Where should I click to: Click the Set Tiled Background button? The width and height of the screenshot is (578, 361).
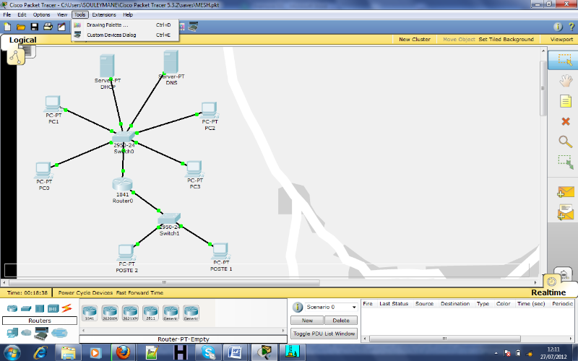[x=506, y=39]
